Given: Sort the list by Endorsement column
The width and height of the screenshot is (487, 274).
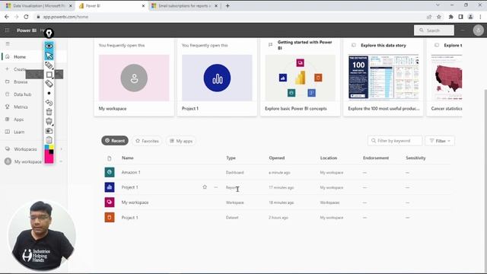Looking at the screenshot, I should [376, 158].
